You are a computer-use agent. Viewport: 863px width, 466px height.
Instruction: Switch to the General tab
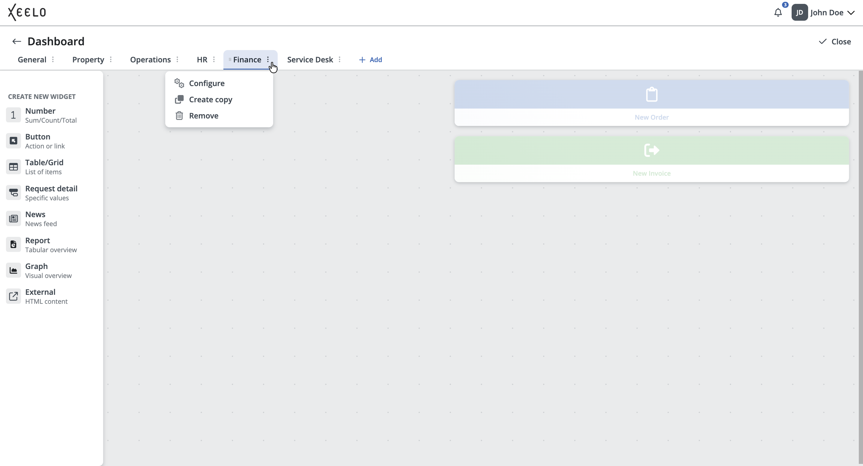[32, 60]
